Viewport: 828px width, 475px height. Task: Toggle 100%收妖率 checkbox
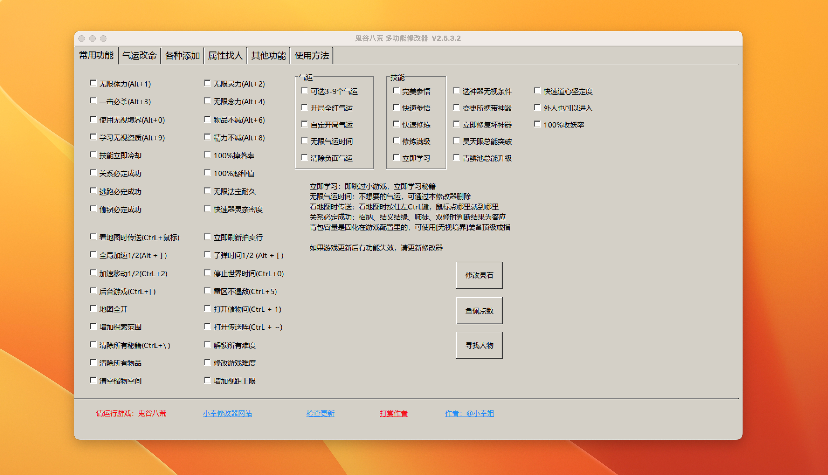click(x=537, y=124)
